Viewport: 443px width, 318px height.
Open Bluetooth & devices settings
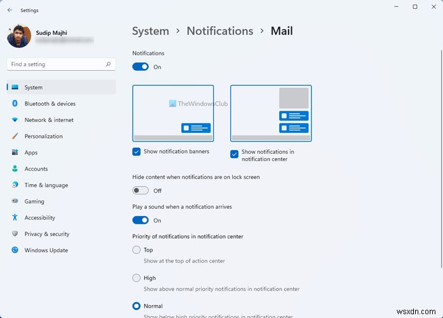coord(61,104)
